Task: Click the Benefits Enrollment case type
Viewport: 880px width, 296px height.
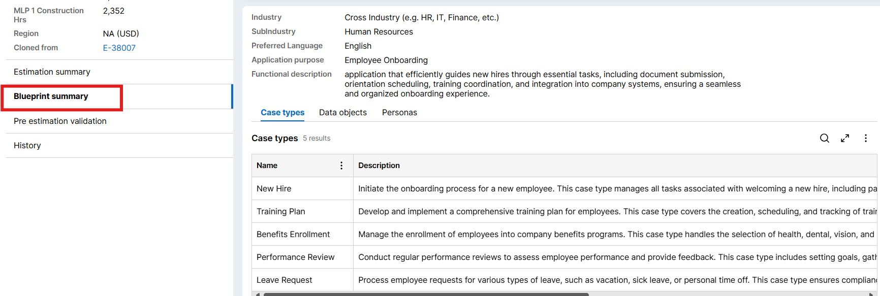Action: [x=293, y=235]
